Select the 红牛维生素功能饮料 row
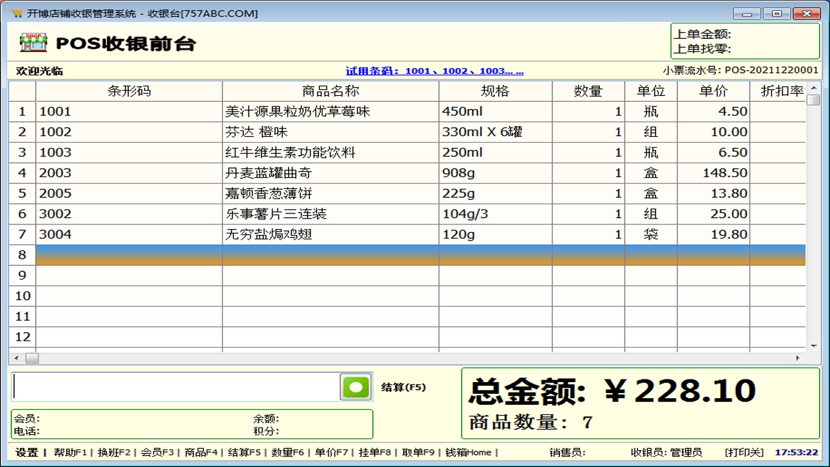The image size is (830, 467). coord(324,152)
